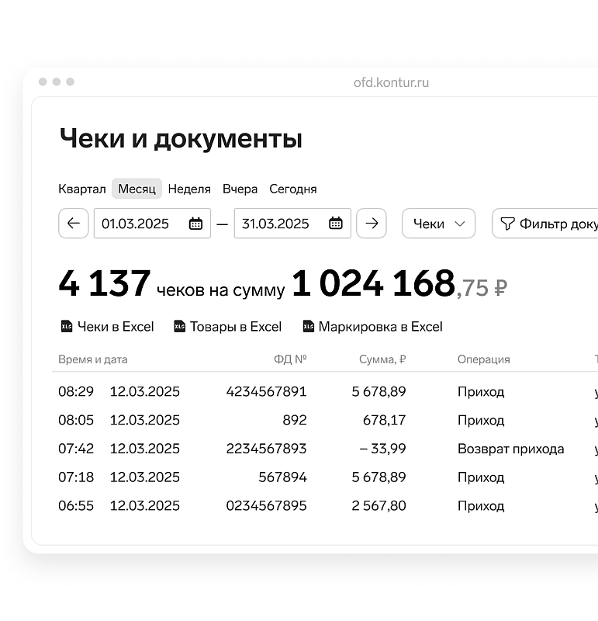Click Возврат прихода operation cell

click(x=510, y=449)
